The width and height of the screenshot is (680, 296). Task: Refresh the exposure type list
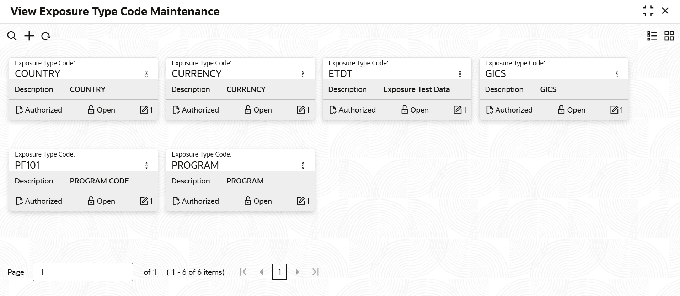click(46, 36)
